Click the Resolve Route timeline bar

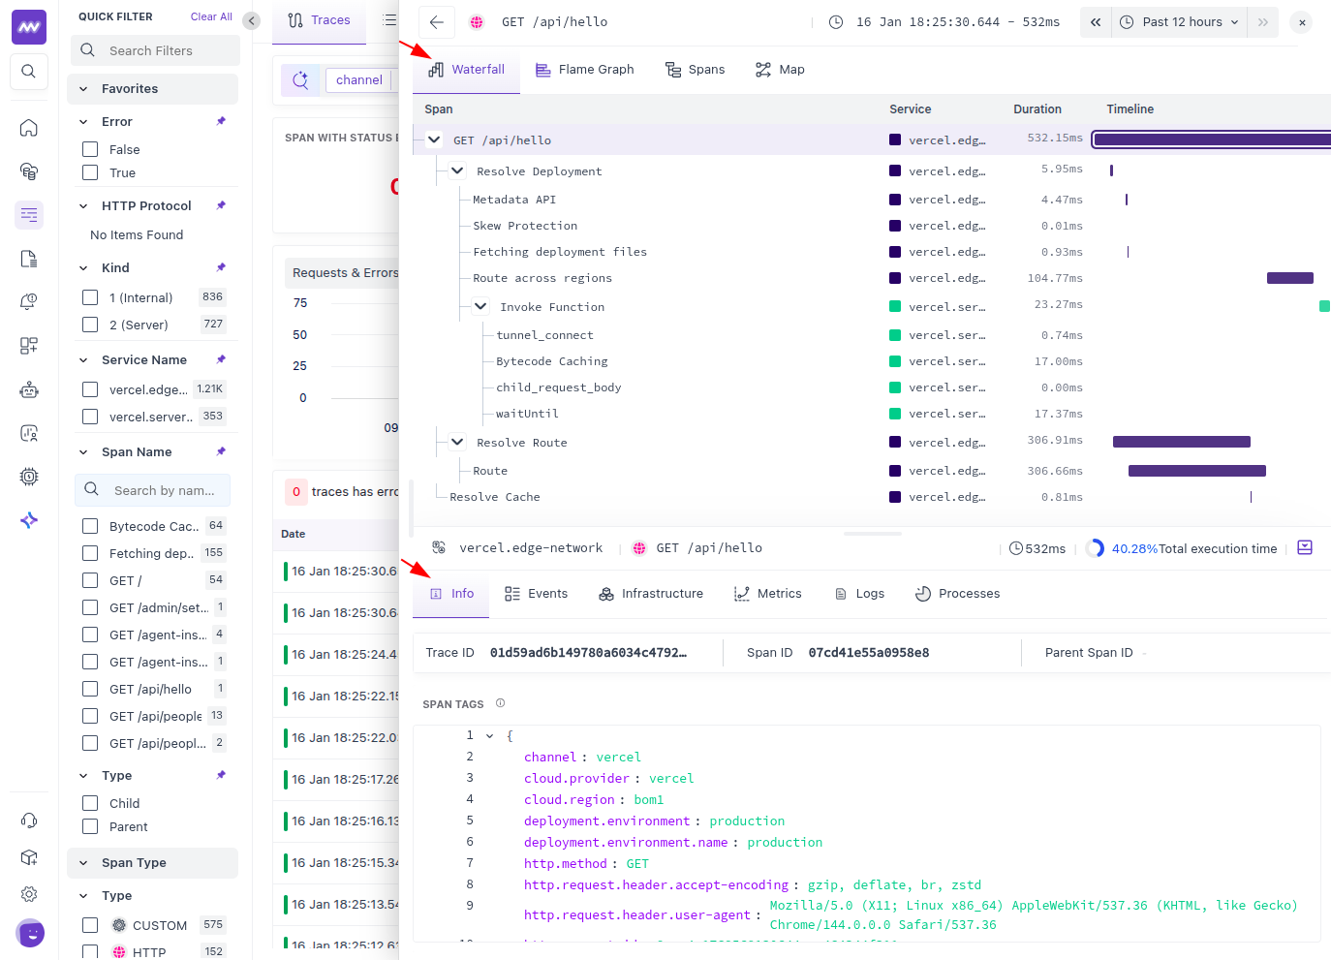[x=1181, y=442]
